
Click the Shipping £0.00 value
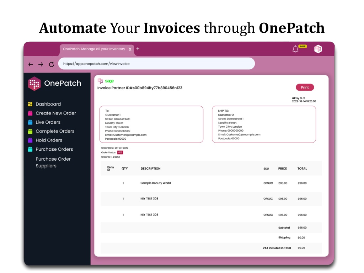click(x=301, y=238)
